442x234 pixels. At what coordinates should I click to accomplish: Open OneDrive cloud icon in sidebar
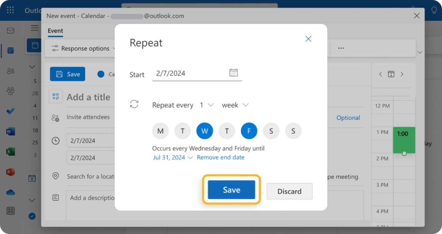pyautogui.click(x=11, y=192)
